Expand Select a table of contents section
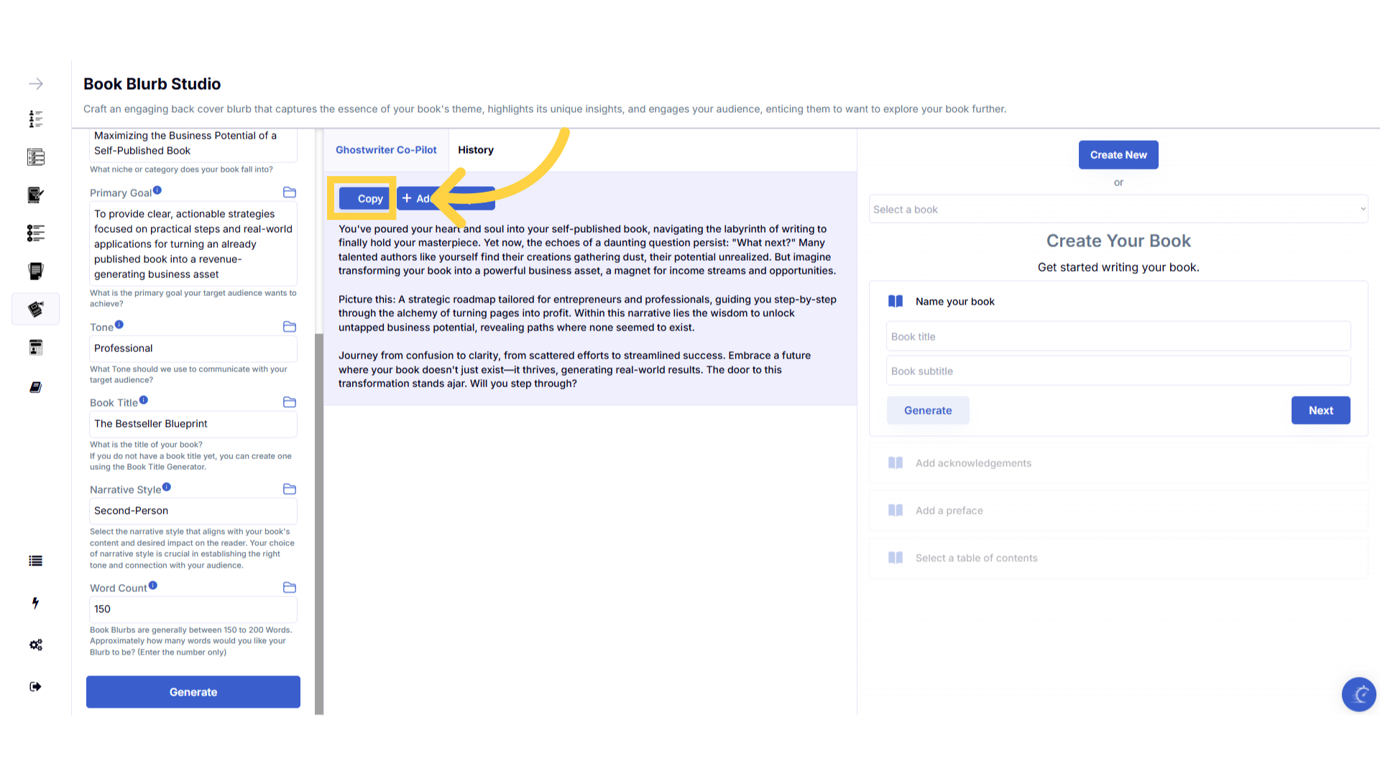The width and height of the screenshot is (1380, 776). [x=976, y=558]
